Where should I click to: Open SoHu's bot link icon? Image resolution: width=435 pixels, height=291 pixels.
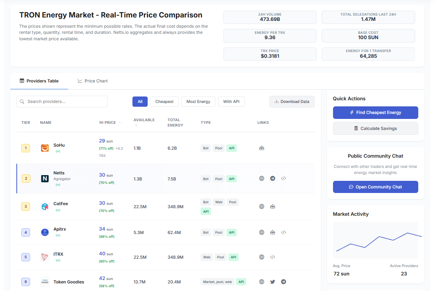click(261, 148)
